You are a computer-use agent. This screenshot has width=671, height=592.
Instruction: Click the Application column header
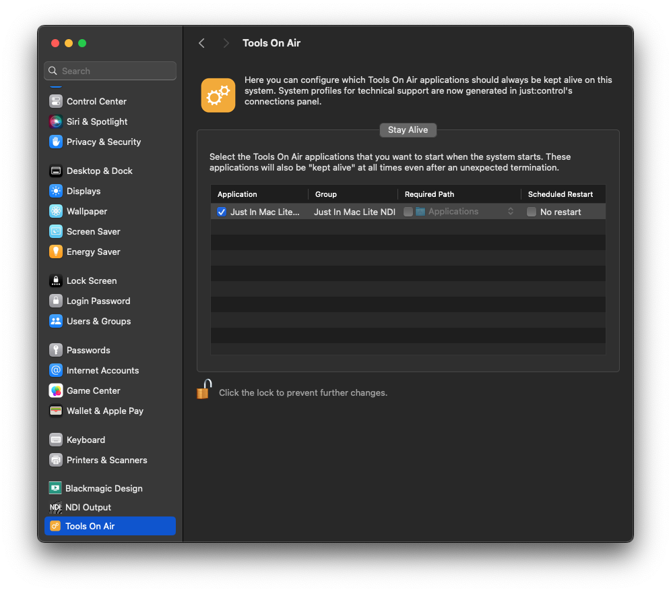coord(237,194)
